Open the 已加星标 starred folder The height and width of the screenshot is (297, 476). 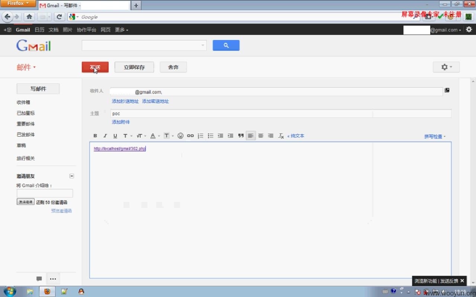pyautogui.click(x=26, y=113)
